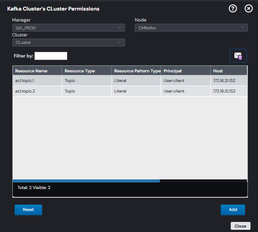Viewport: 258px width, 232px height.
Task: Click the blue horizontal scrollbar under the table
Action: (x=86, y=181)
